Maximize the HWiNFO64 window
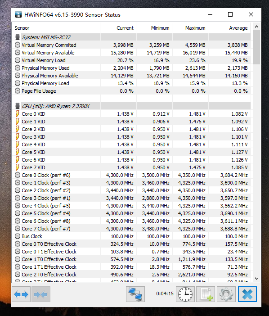Image resolution: width=269 pixels, height=316 pixels. [230, 14]
